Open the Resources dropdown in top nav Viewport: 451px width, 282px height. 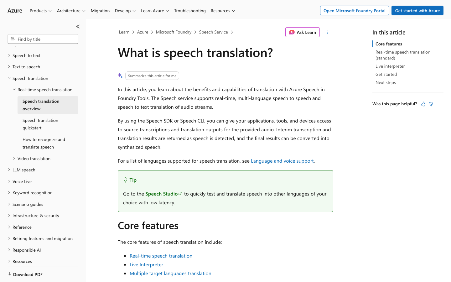tap(223, 11)
